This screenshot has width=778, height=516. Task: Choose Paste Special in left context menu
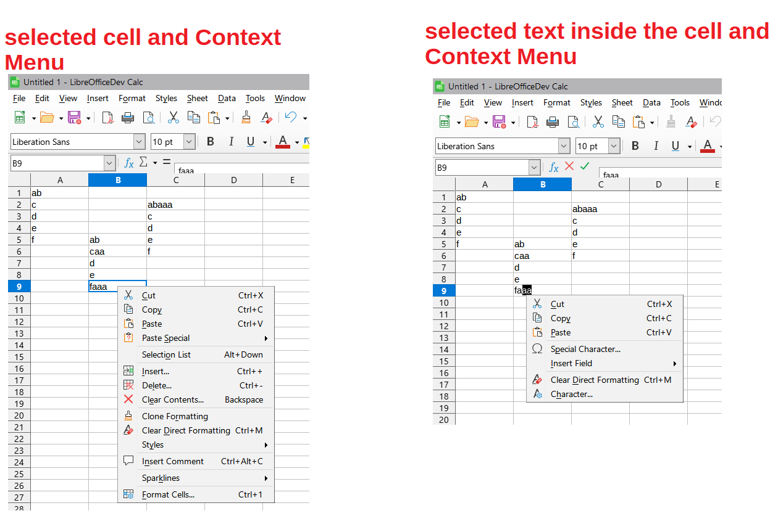coord(196,338)
